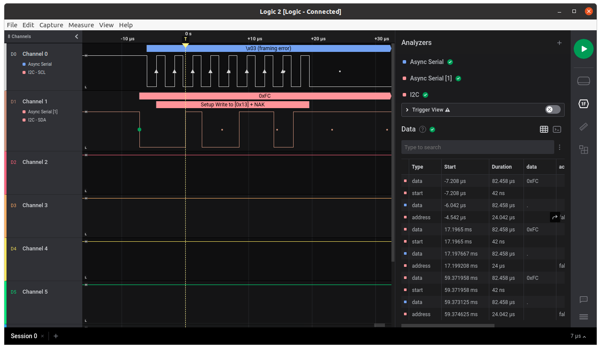Open the Analyzers panel hexagon 1F icon
Image resolution: width=601 pixels, height=349 pixels.
click(x=583, y=104)
